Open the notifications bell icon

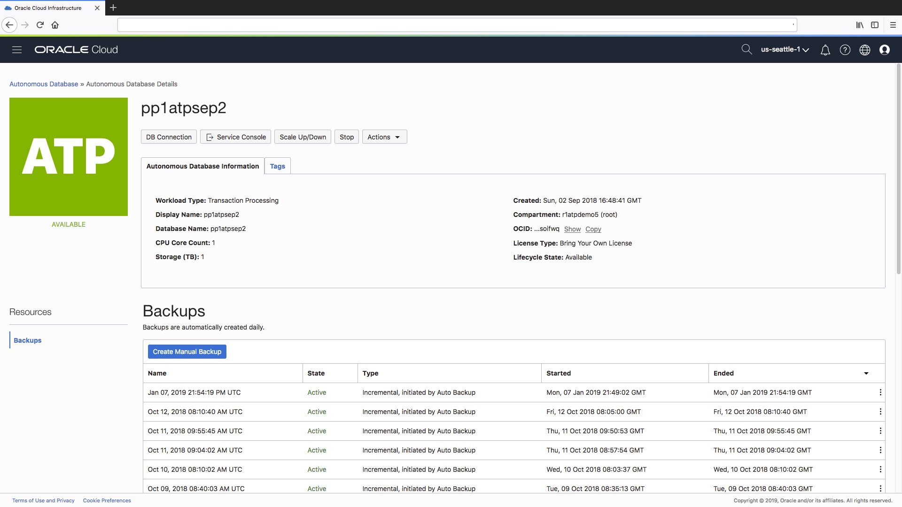(825, 50)
